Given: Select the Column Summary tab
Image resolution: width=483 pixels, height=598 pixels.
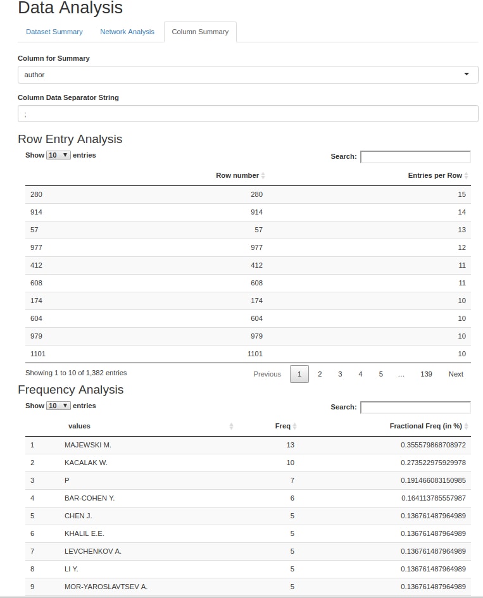Looking at the screenshot, I should [200, 32].
